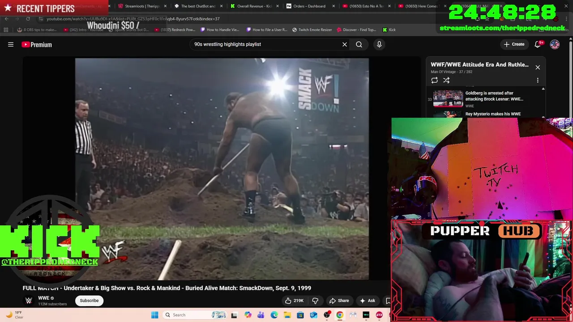Click the Ask button under the video
Viewport: 573px width, 322px height.
(368, 301)
